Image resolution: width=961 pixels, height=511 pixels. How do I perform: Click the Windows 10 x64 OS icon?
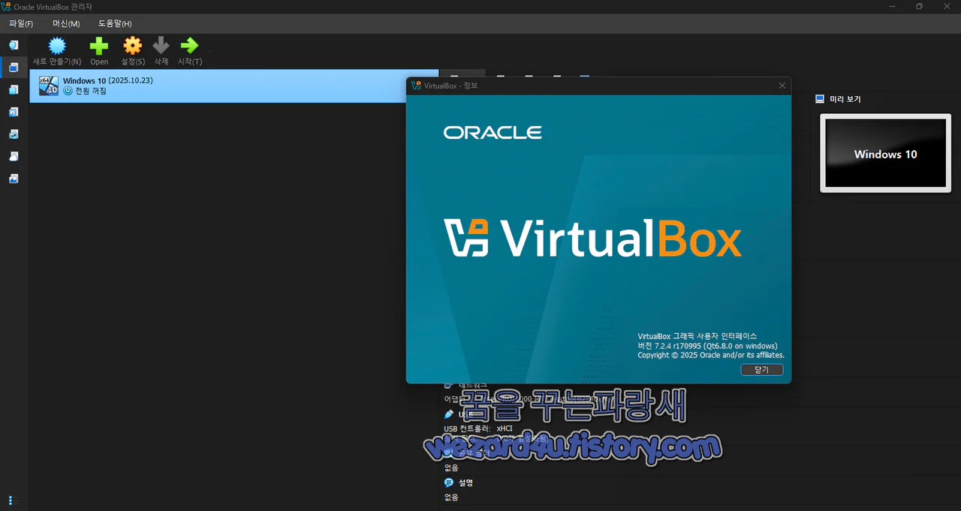click(x=49, y=86)
